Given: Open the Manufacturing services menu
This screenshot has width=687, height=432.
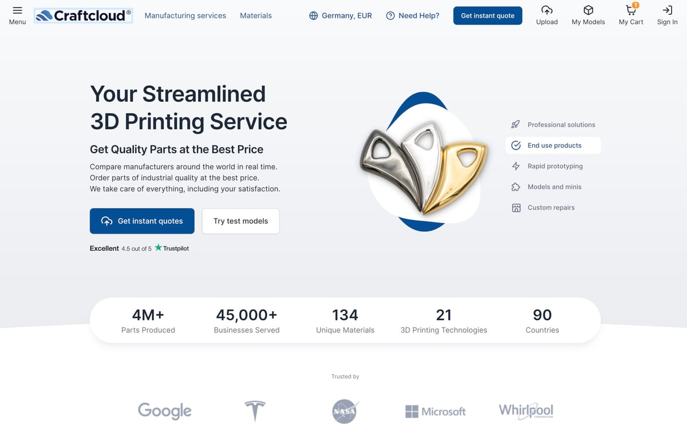Looking at the screenshot, I should [x=185, y=16].
